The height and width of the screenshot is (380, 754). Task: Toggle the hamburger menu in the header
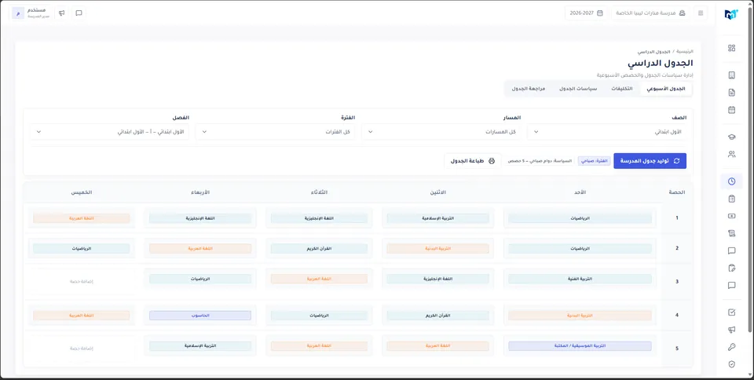[700, 13]
